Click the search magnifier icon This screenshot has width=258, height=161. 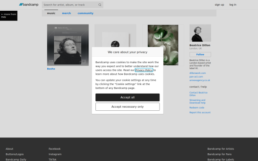[100, 5]
